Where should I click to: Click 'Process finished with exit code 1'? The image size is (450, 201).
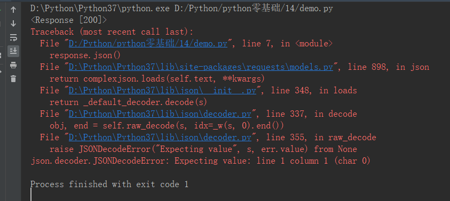coord(109,184)
